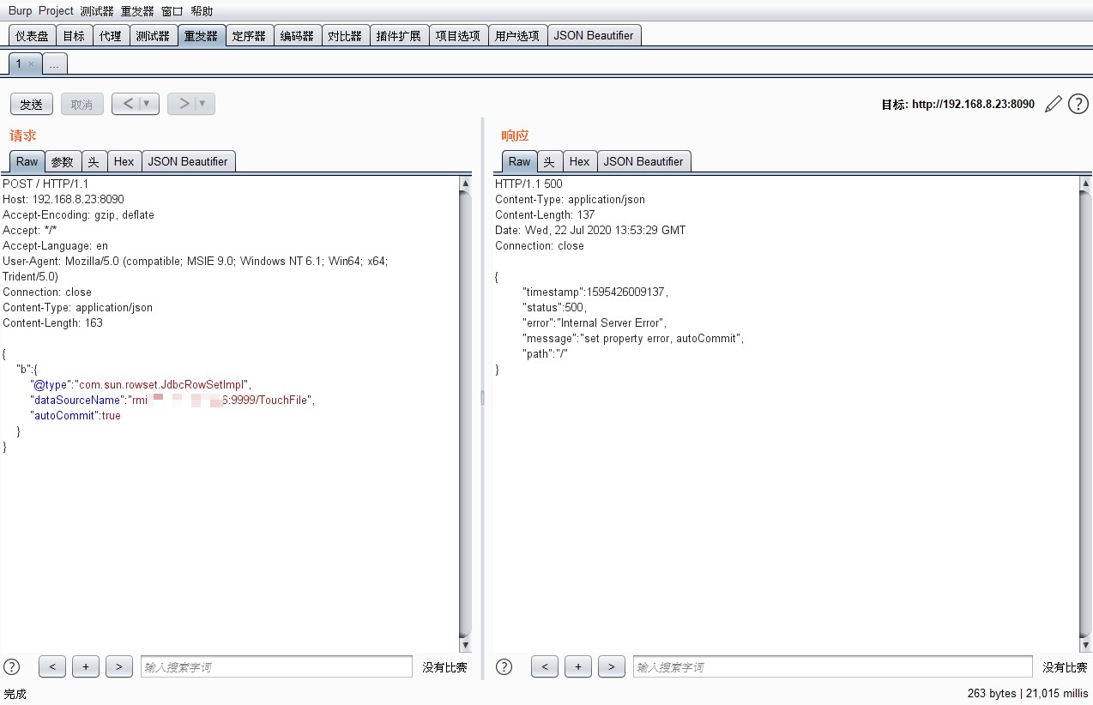Viewport: 1093px width, 705px height.
Task: Click request pane scrollbar down arrow
Action: pos(465,645)
